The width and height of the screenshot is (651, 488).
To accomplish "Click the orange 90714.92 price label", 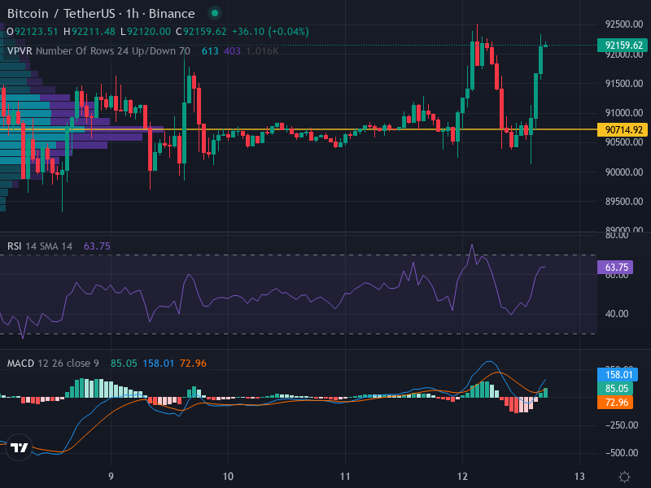I will click(623, 129).
